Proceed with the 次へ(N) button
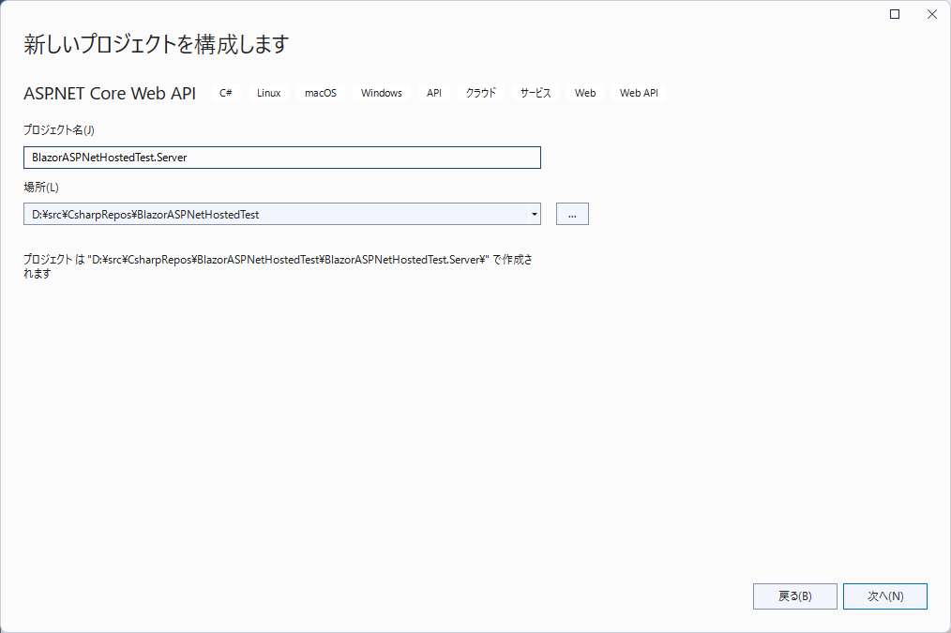The height and width of the screenshot is (633, 951). tap(885, 596)
